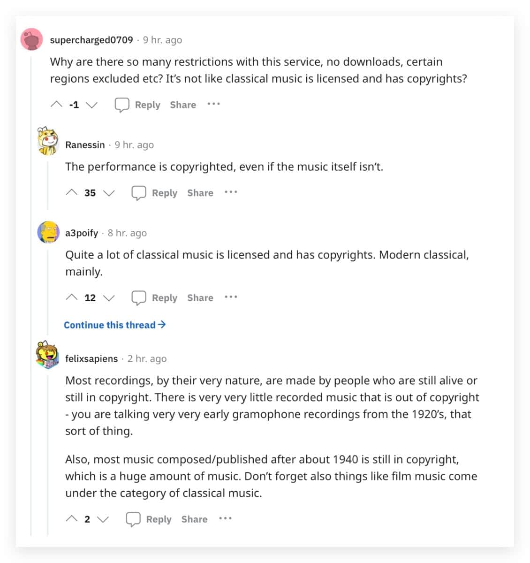Open the Continue this thread link
530x563 pixels.
(x=114, y=325)
